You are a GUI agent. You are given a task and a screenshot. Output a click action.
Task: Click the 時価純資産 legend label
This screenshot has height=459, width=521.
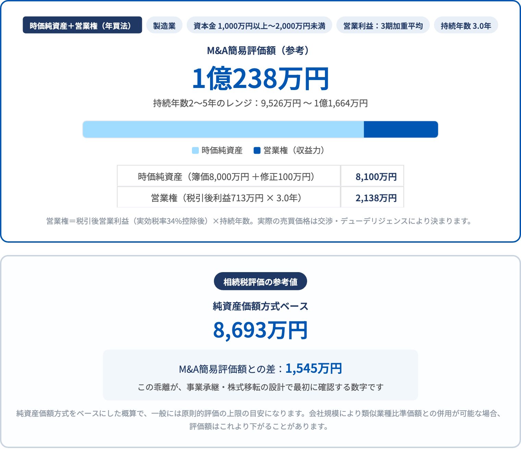222,150
